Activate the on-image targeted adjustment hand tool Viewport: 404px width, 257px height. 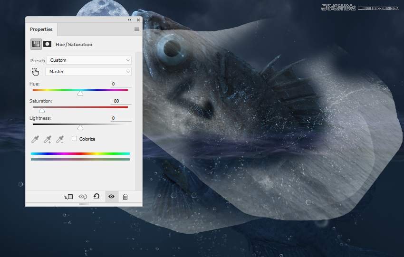36,72
